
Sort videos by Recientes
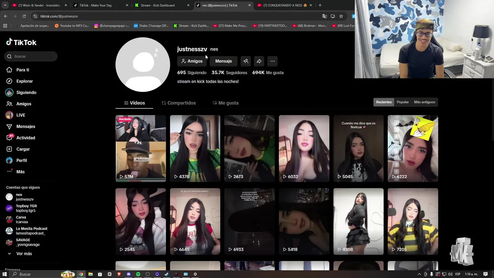pyautogui.click(x=384, y=102)
